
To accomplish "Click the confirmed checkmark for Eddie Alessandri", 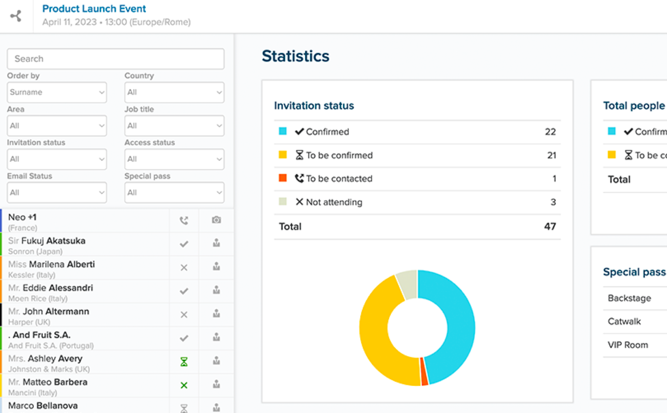I will coord(184,291).
